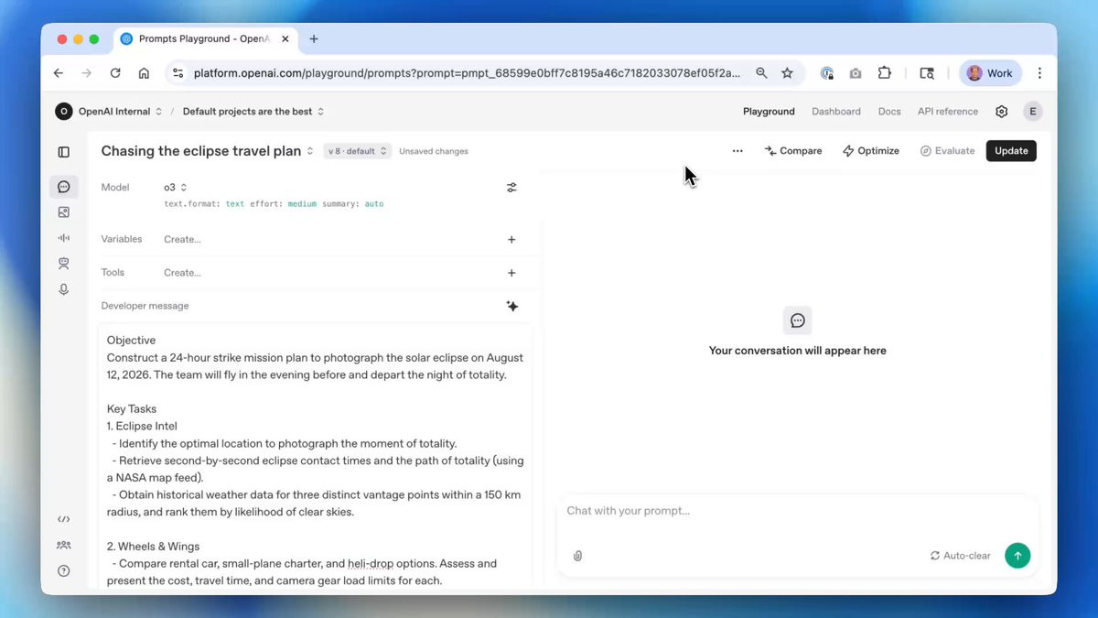Click the Optimize button
The width and height of the screenshot is (1098, 618).
point(871,151)
